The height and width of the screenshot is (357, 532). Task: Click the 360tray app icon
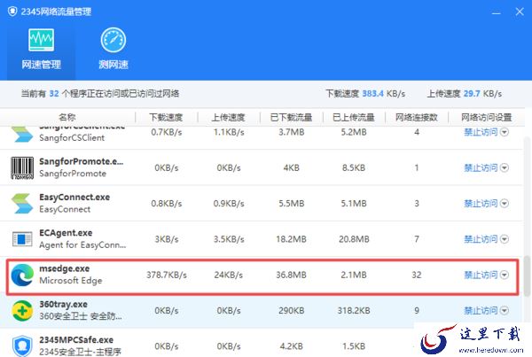[x=22, y=311]
